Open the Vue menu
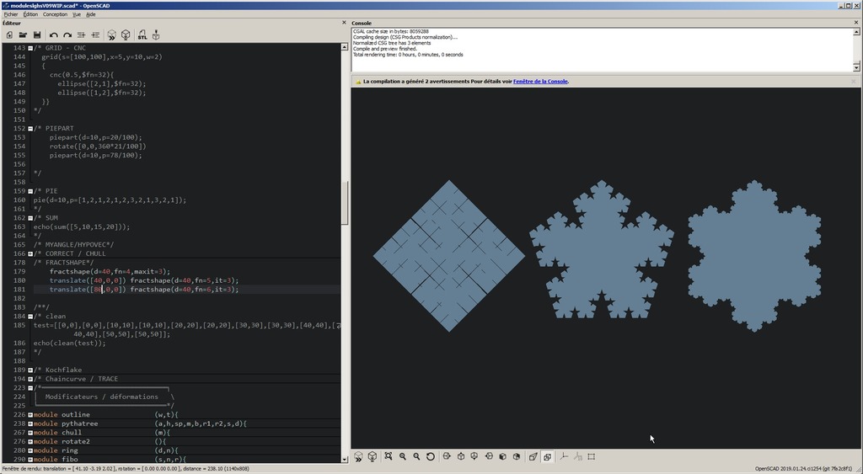This screenshot has height=474, width=863. [77, 14]
